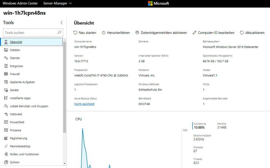Click the Geräte icon
This screenshot has width=270, height=168.
(6, 90)
